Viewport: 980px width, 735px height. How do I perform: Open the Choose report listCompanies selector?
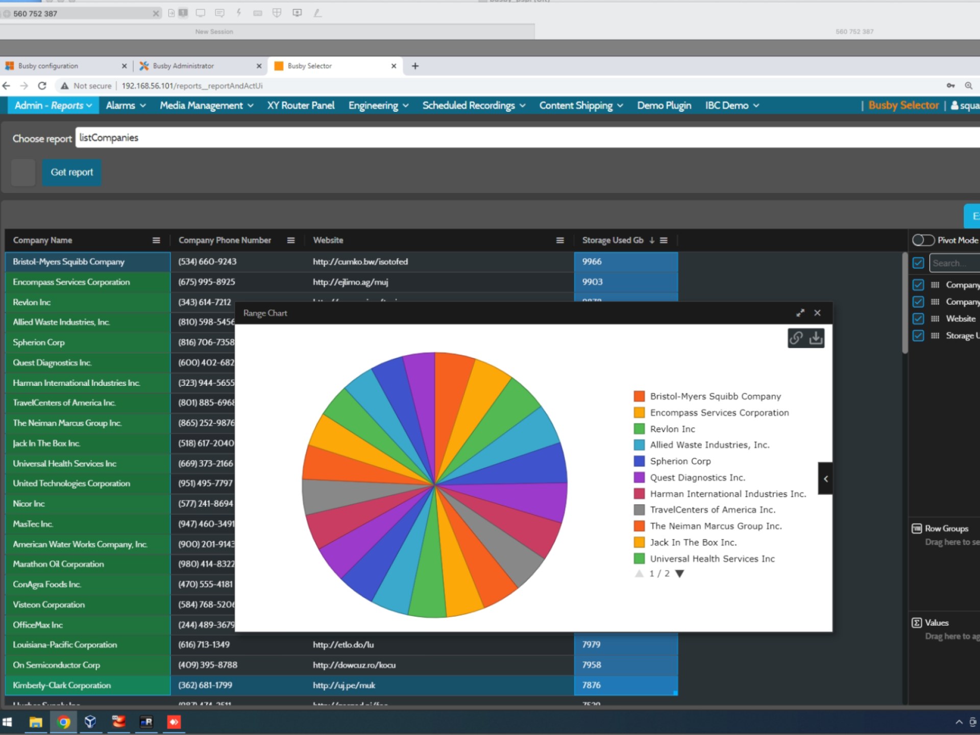pos(528,138)
